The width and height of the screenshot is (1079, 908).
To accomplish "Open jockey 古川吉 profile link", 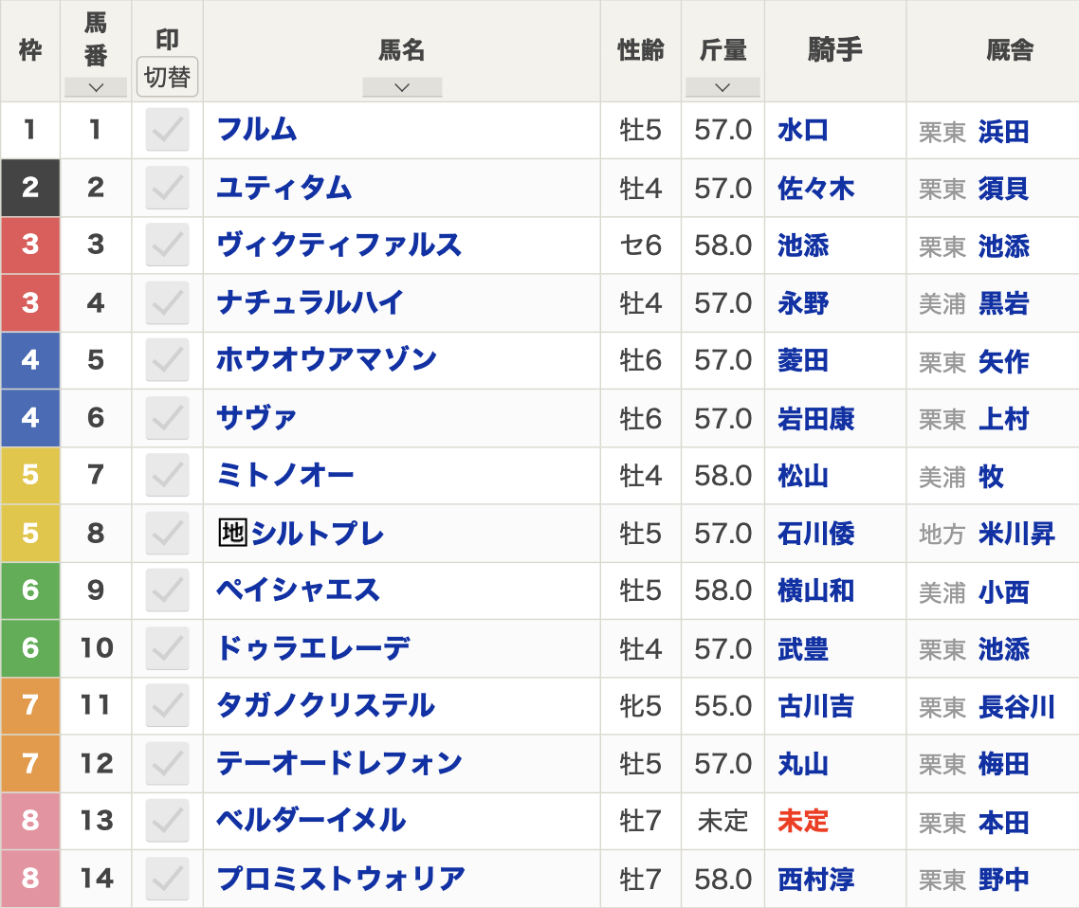I will click(x=816, y=706).
